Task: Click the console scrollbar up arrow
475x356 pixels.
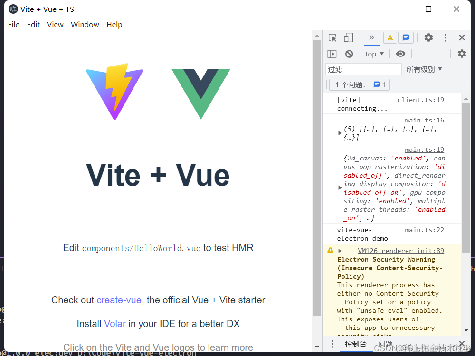Action: pos(466,99)
